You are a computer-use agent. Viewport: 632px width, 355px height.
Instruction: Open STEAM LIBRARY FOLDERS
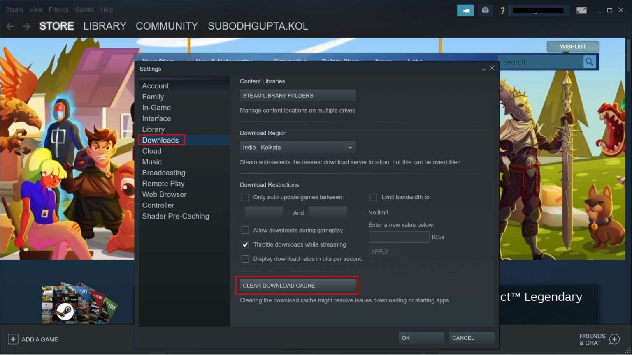pyautogui.click(x=297, y=95)
